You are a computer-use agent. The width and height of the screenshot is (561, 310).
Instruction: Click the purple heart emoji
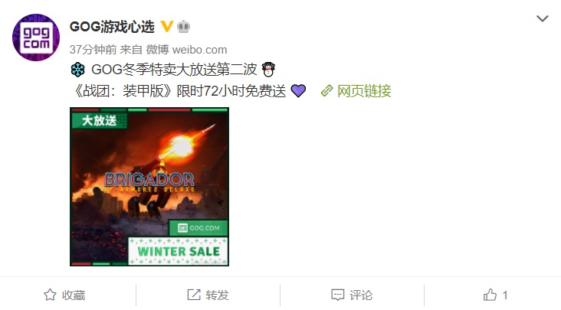[298, 91]
